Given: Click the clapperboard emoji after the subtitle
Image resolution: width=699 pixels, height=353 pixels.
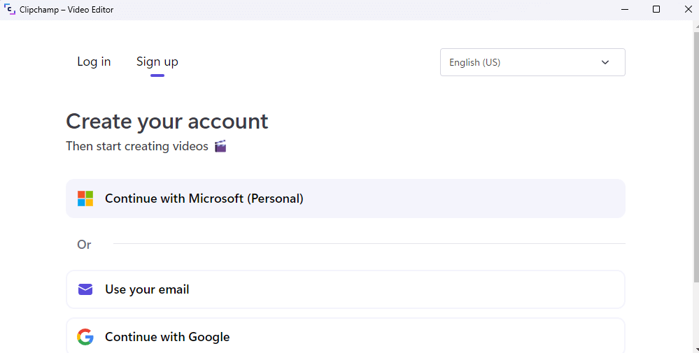Looking at the screenshot, I should click(x=220, y=146).
